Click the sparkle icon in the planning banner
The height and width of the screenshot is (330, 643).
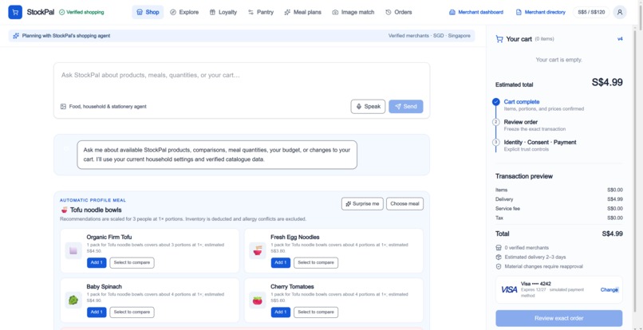click(x=16, y=36)
